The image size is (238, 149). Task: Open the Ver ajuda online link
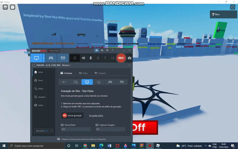tap(96, 116)
